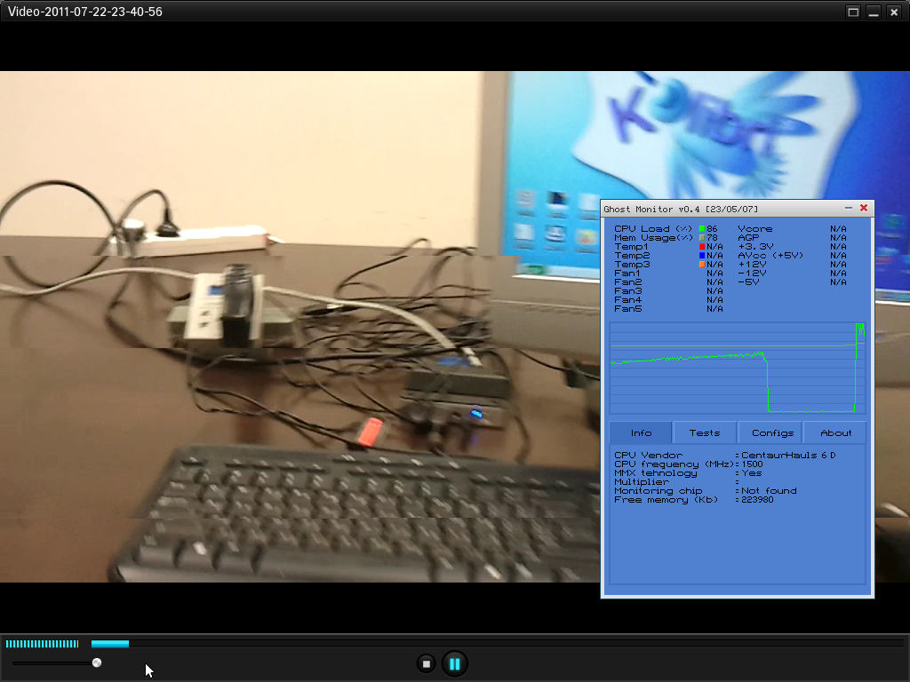910x682 pixels.
Task: Click the Mem Usage color swatch
Action: (x=702, y=238)
